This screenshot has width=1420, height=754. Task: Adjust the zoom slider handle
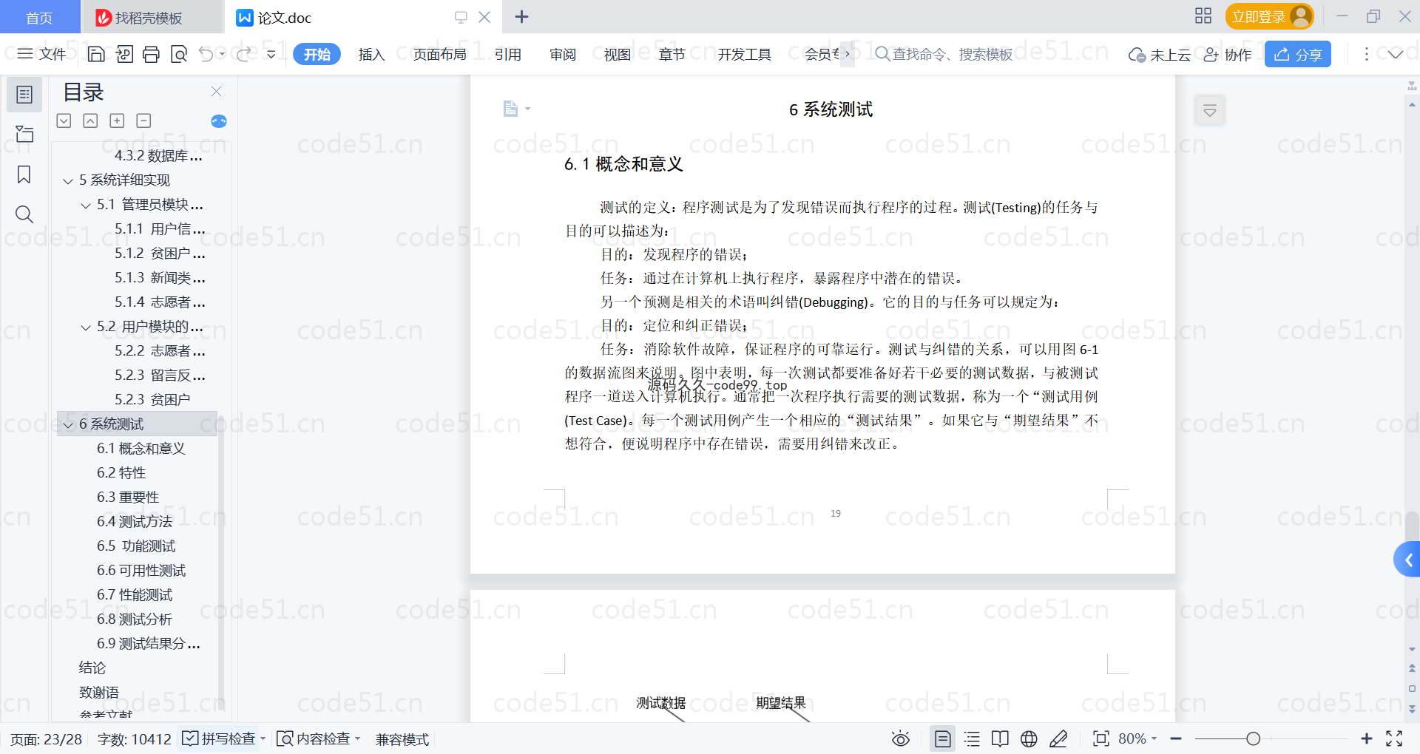coord(1253,738)
